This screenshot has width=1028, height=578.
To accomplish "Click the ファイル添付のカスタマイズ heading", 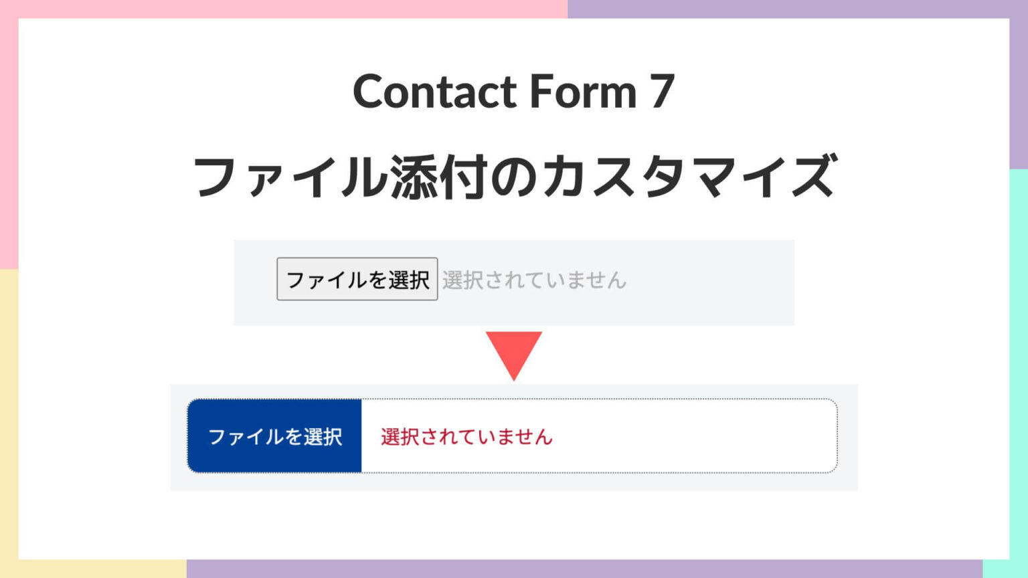I will tap(514, 176).
